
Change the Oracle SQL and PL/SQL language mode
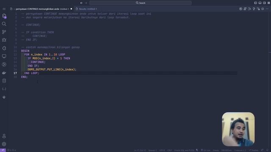click(x=184, y=150)
